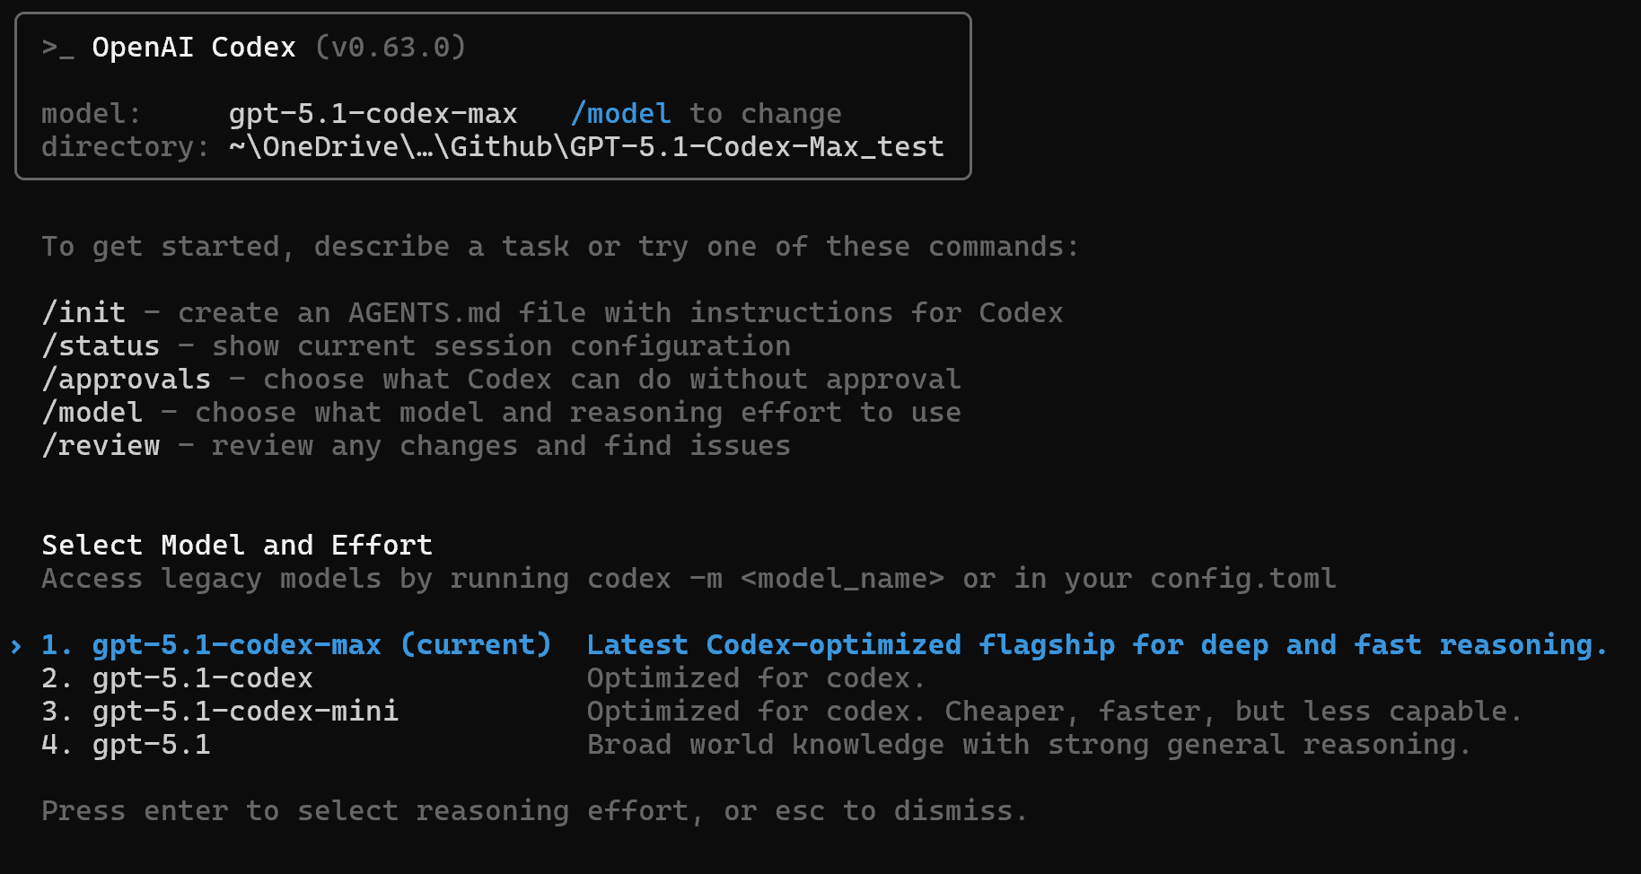Click the AGENTS.md text in the /init description
The image size is (1641, 874).
coord(424,313)
